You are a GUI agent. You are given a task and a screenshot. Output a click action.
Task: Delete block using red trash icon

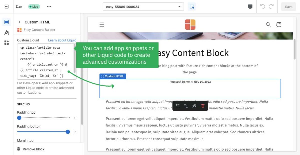203,106
